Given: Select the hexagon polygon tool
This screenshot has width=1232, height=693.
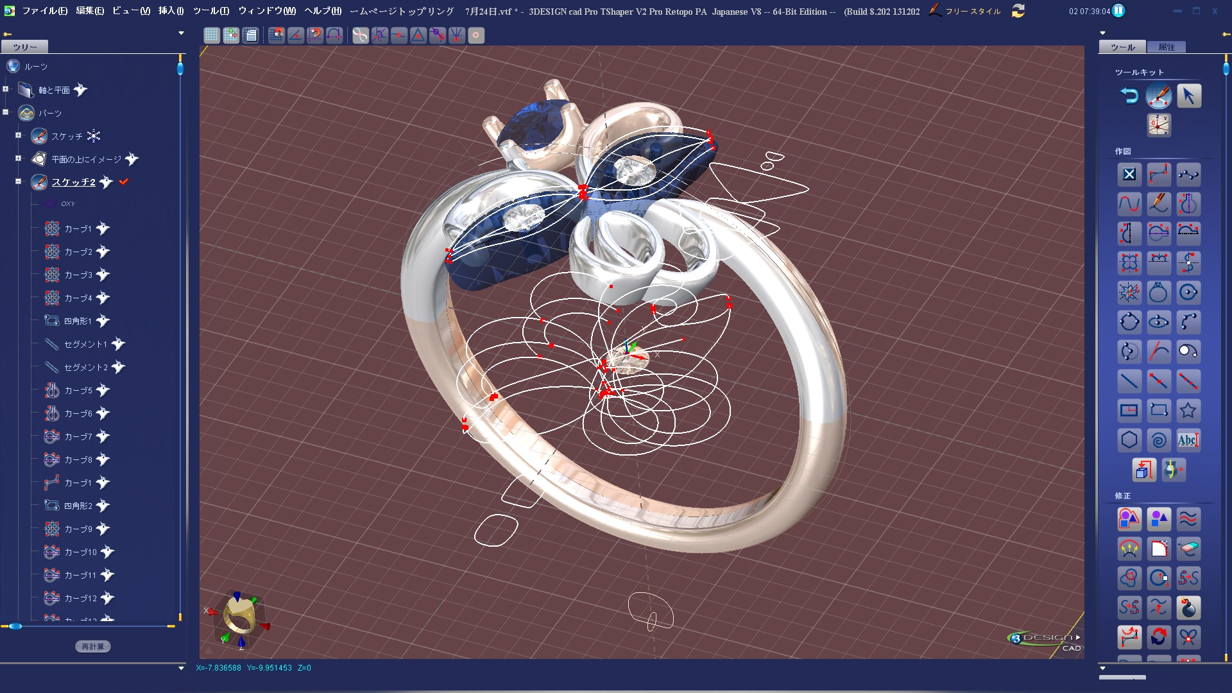Looking at the screenshot, I should click(1129, 440).
